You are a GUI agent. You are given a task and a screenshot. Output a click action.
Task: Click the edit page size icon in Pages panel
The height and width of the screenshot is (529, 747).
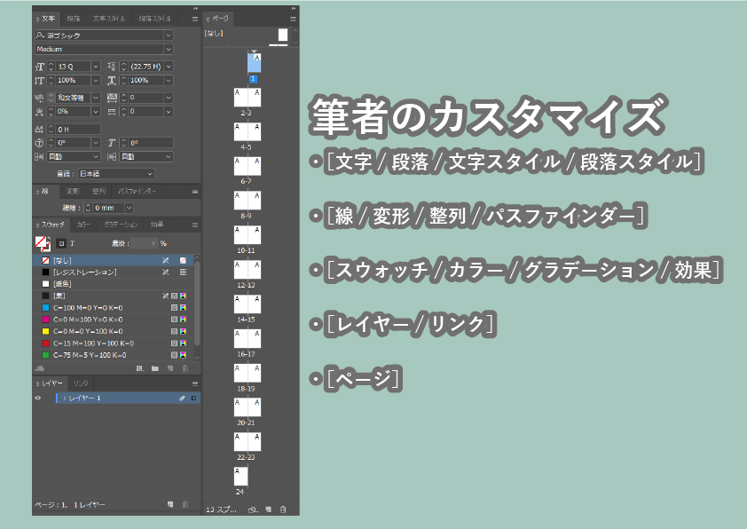click(253, 509)
